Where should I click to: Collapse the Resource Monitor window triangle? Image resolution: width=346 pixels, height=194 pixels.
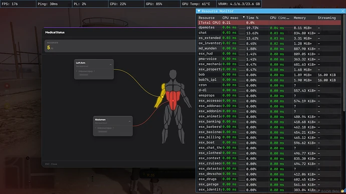pyautogui.click(x=199, y=11)
